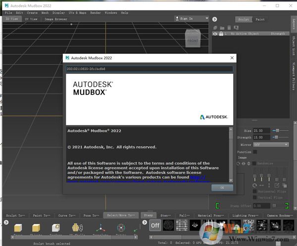The height and width of the screenshot is (246, 297).
Task: Click the first beige cube tool icon
Action: tap(18, 228)
